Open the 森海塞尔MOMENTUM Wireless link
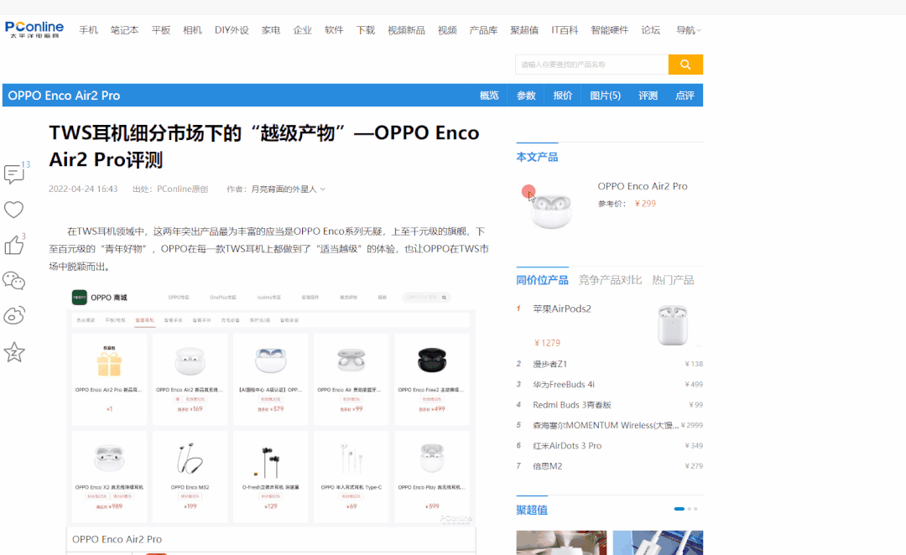The image size is (906, 555). pyautogui.click(x=606, y=425)
